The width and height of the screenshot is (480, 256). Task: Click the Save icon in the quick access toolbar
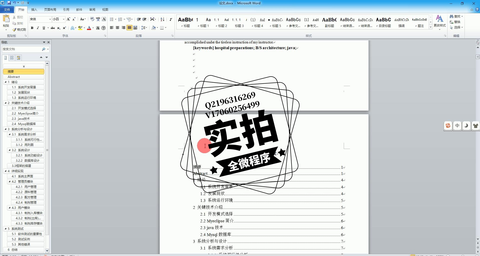point(9,3)
